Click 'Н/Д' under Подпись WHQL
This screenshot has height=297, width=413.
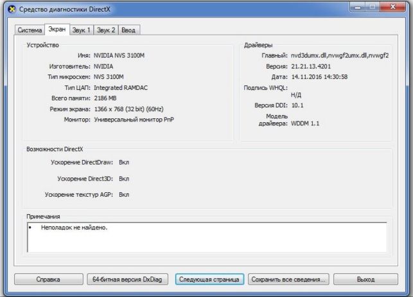coord(296,95)
